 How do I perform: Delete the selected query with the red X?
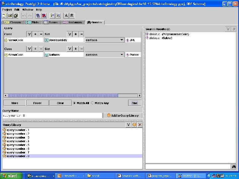[140, 125]
